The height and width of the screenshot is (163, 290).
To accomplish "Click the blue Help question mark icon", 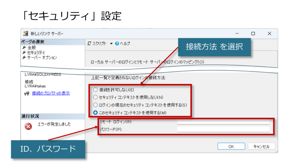I will (x=117, y=44).
